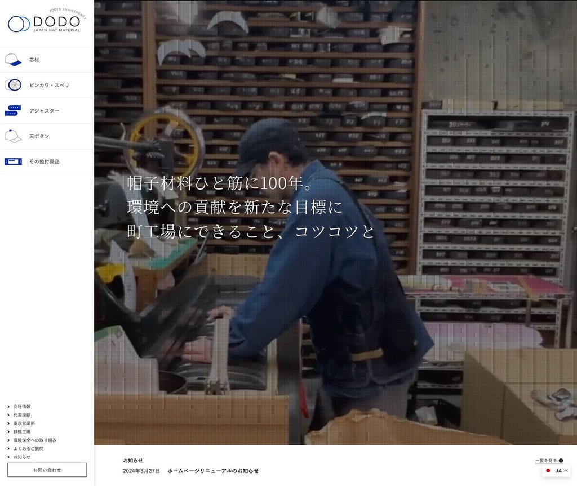The image size is (577, 486).
Task: Click the chevron before よくあるご質問
Action: pos(8,448)
